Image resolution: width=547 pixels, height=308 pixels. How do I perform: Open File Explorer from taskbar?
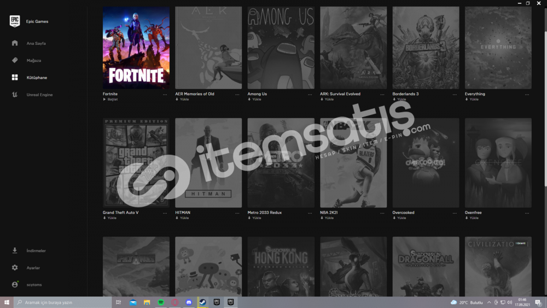coord(147,302)
